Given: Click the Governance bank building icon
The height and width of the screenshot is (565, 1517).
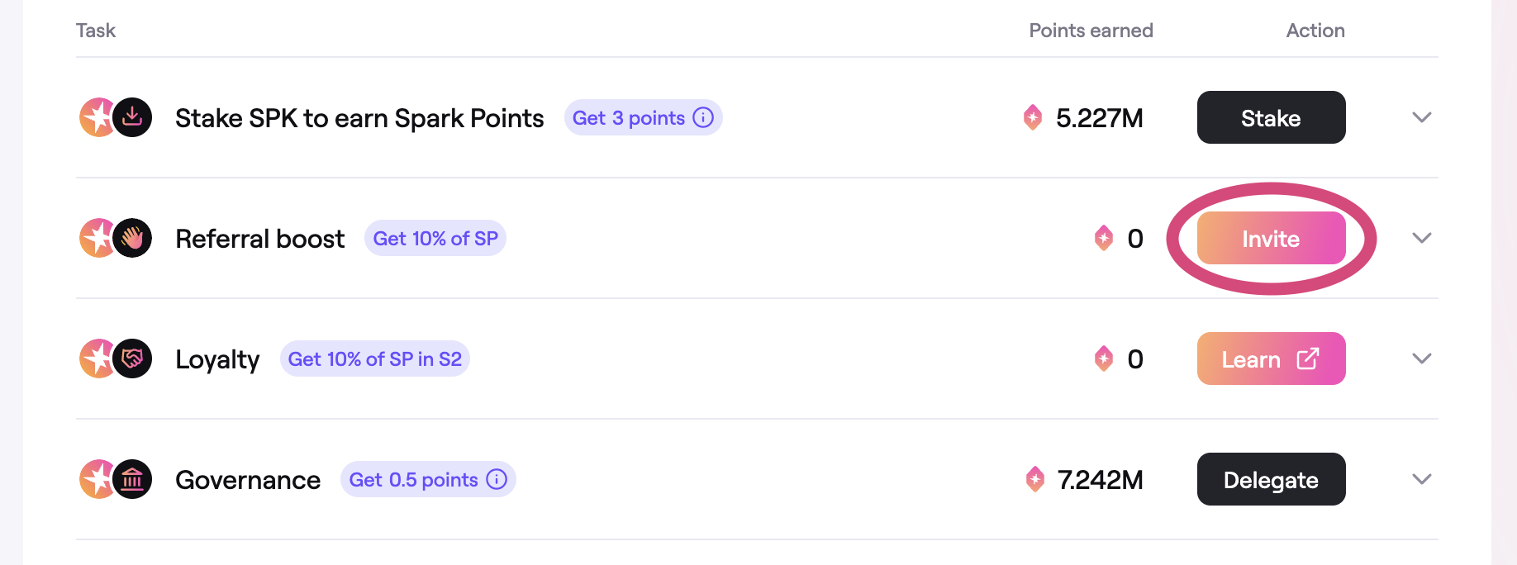Looking at the screenshot, I should [132, 479].
